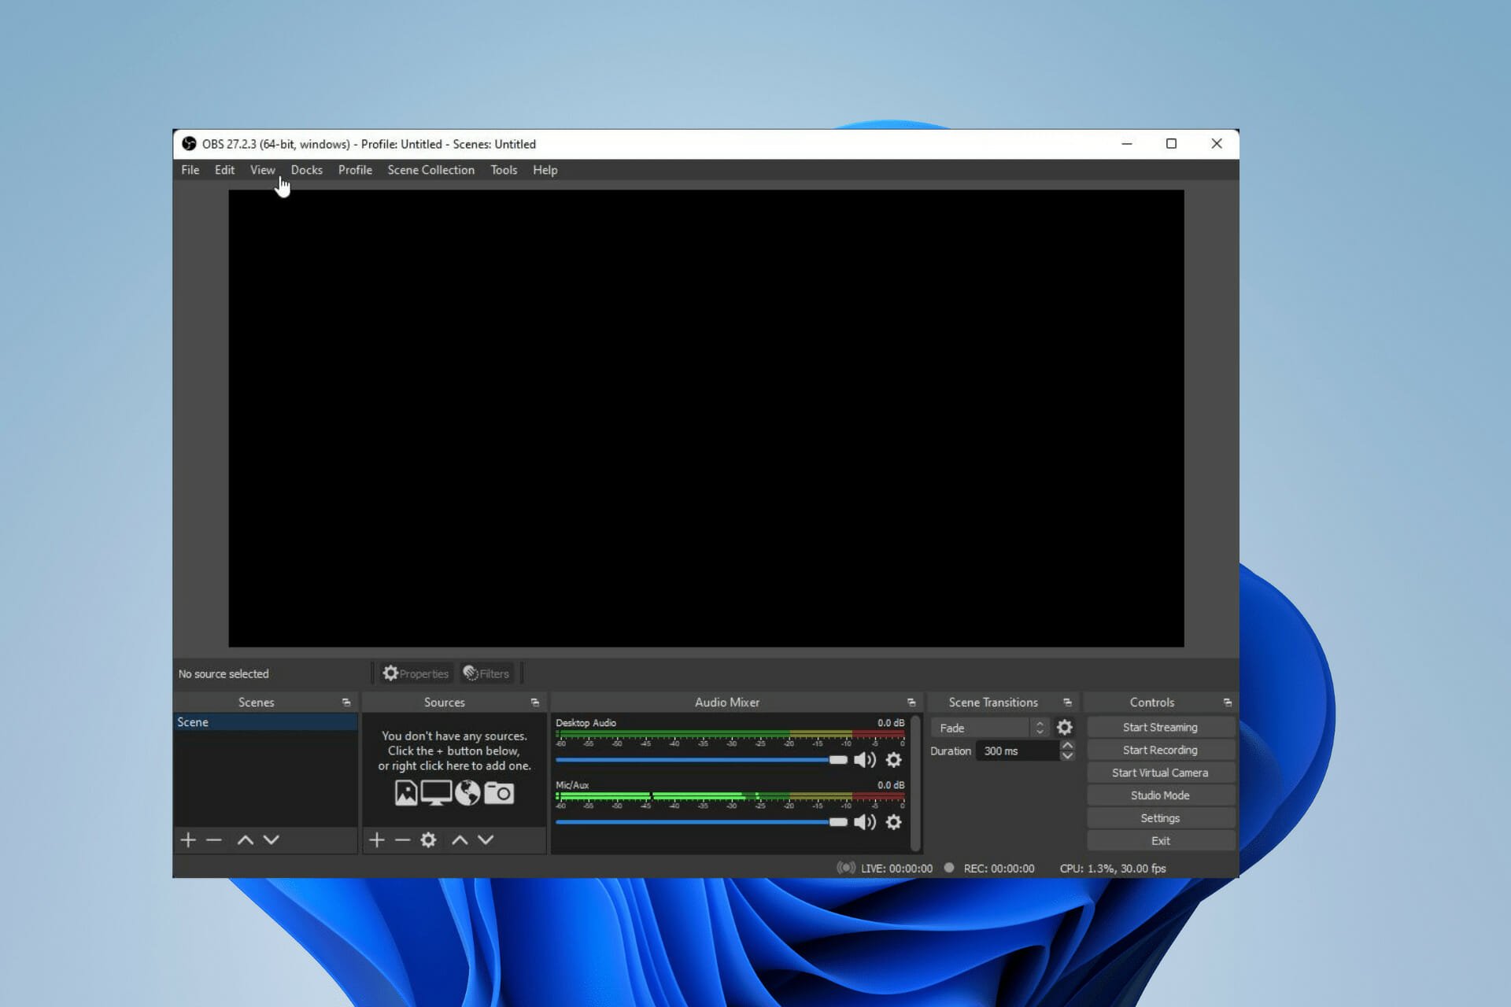Click the Scene Transitions settings gear icon
The width and height of the screenshot is (1511, 1007).
click(1063, 727)
